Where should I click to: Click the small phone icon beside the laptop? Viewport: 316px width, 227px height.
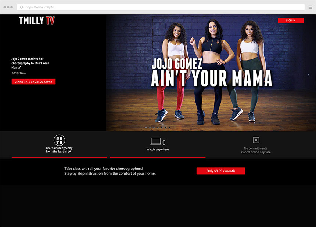click(164, 142)
